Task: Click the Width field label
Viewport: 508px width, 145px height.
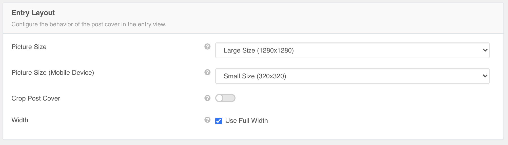Action: click(20, 120)
